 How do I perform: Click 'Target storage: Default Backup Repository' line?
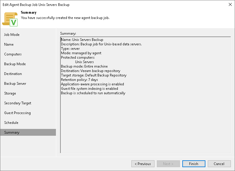(x=94, y=75)
